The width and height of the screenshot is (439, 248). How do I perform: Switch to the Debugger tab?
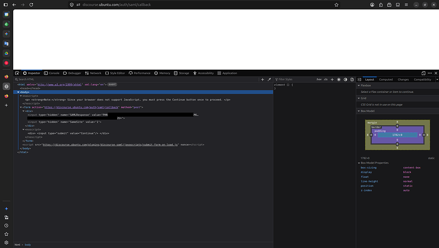pos(72,73)
